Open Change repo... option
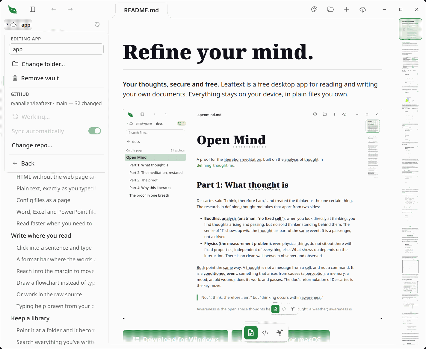 point(56,145)
